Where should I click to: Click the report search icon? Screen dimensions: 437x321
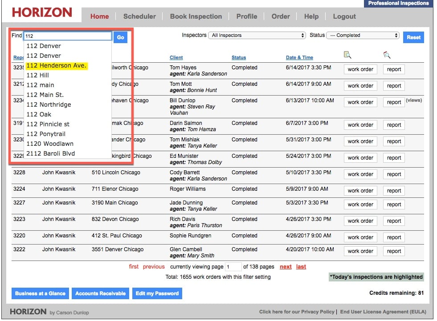pyautogui.click(x=387, y=55)
